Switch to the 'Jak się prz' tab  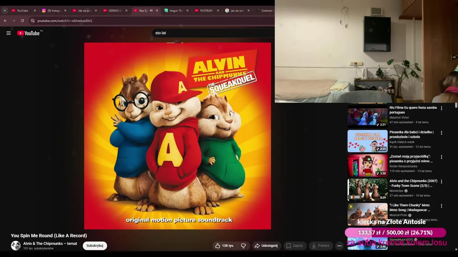point(84,11)
